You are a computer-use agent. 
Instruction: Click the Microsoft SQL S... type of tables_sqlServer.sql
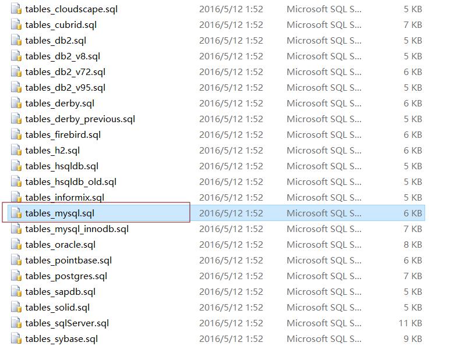pyautogui.click(x=324, y=323)
